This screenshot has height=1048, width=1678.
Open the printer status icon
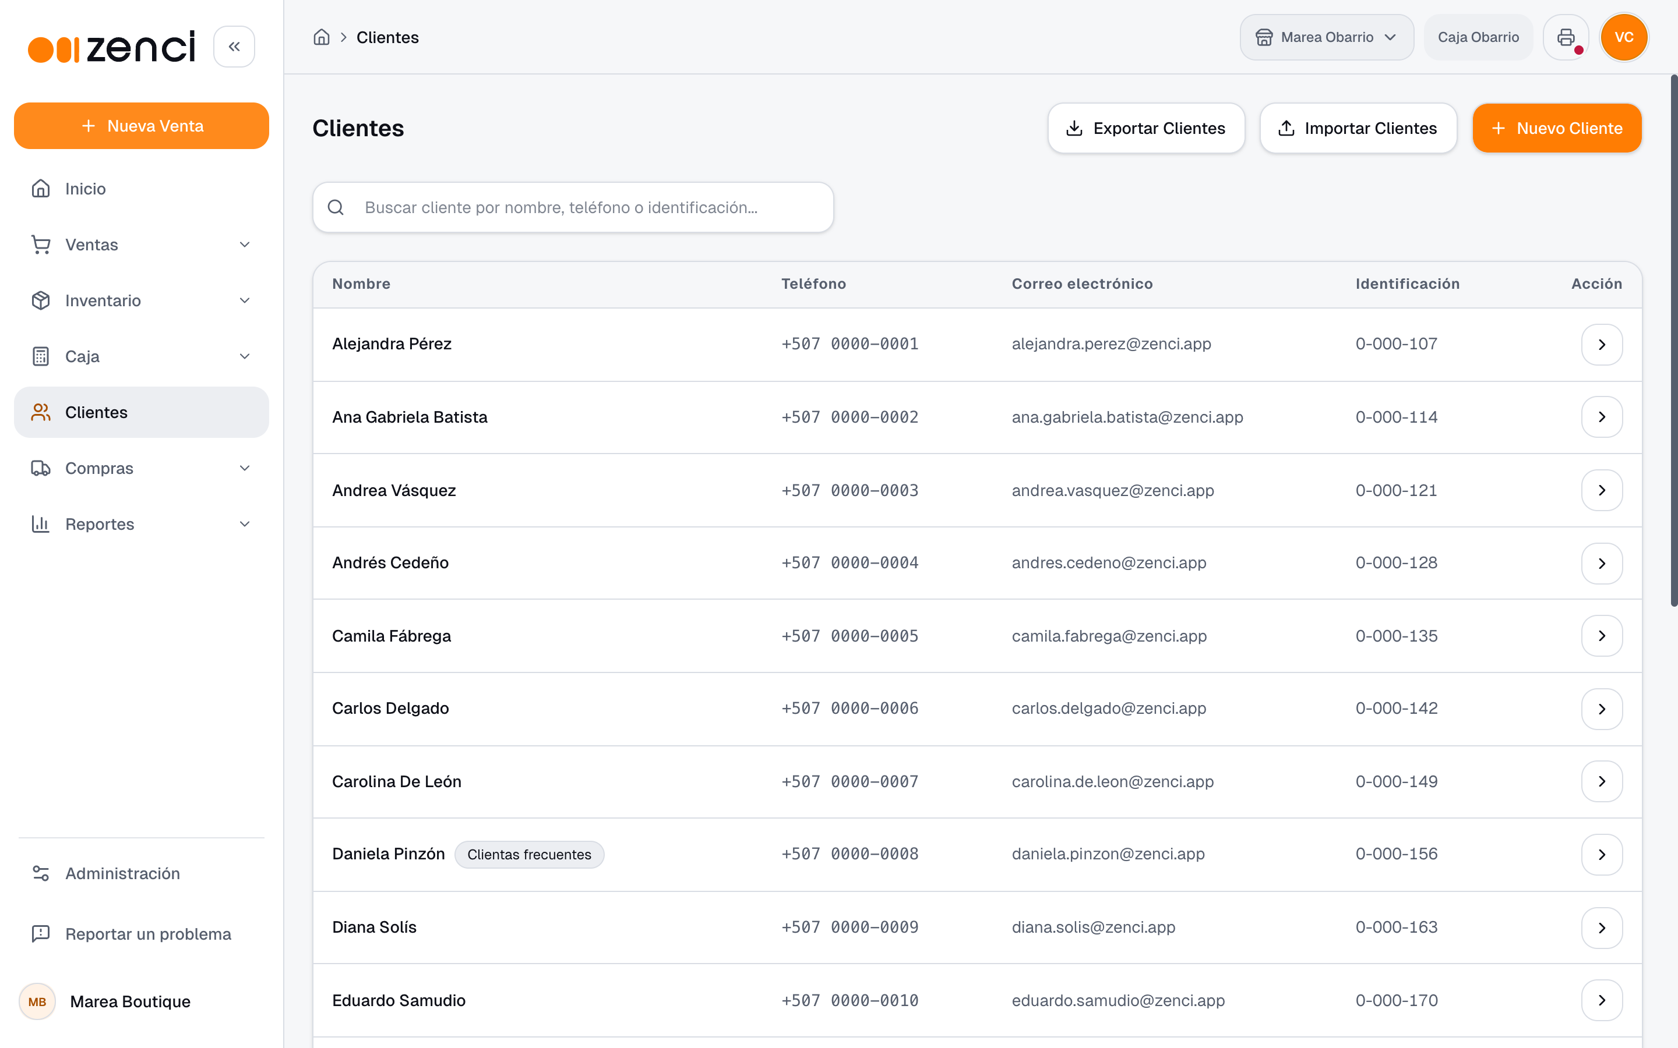[1565, 37]
